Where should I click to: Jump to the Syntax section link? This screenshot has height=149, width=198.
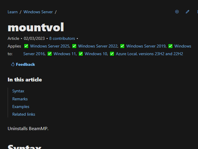[18, 91]
